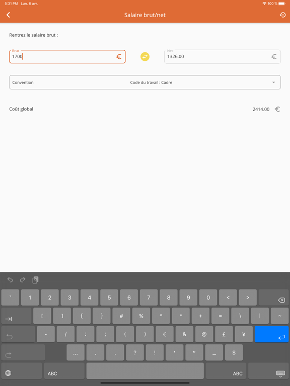Tap the euro symbol key

[x=165, y=334]
